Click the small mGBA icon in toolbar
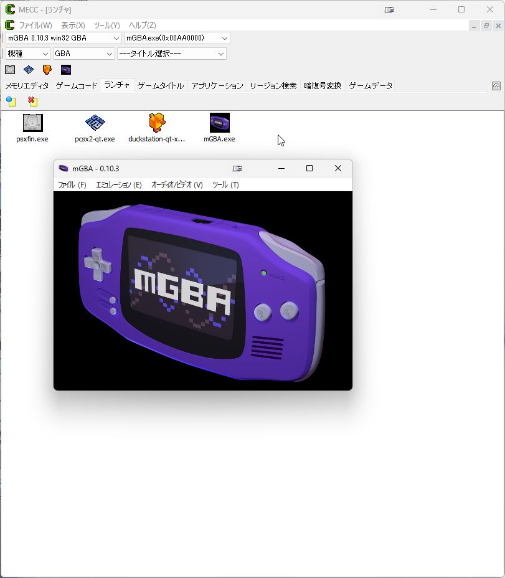This screenshot has height=578, width=505. (66, 70)
